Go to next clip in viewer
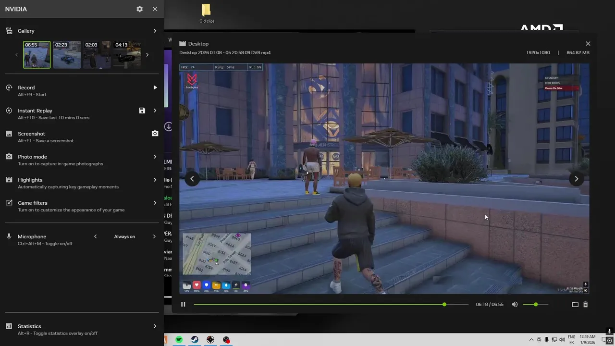 [576, 179]
